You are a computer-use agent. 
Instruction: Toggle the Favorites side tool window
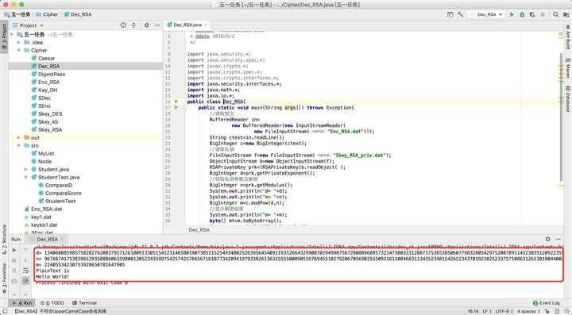(x=4, y=279)
